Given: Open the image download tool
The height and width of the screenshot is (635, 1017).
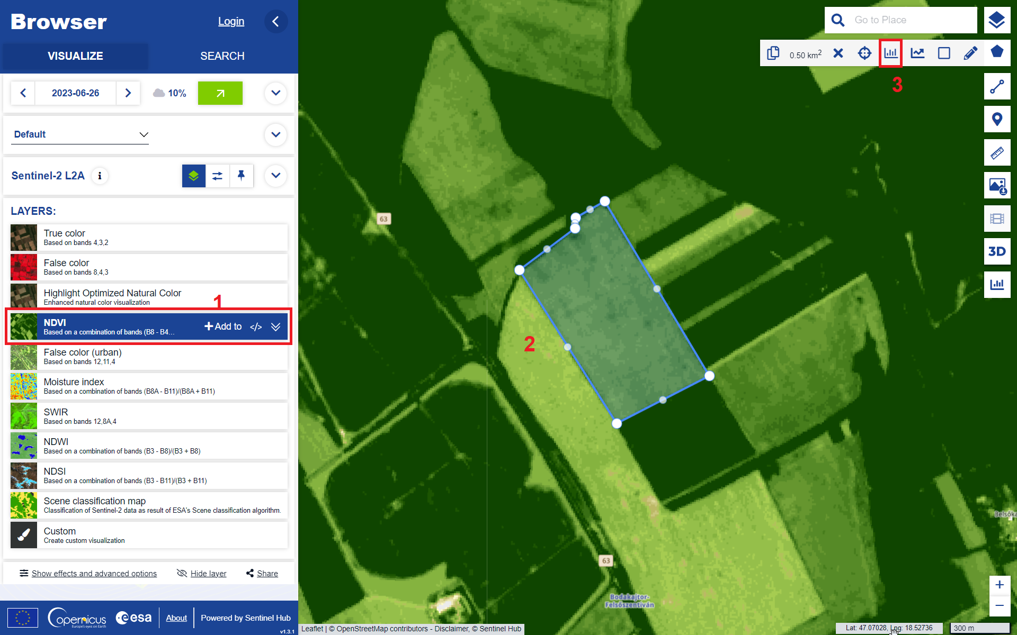Looking at the screenshot, I should tap(997, 186).
